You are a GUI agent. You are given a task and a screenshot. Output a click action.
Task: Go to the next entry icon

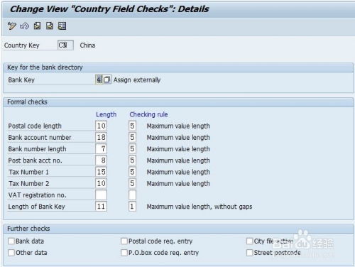point(50,26)
